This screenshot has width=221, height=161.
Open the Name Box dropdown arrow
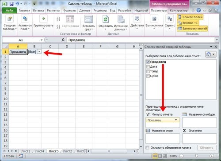coord(42,40)
